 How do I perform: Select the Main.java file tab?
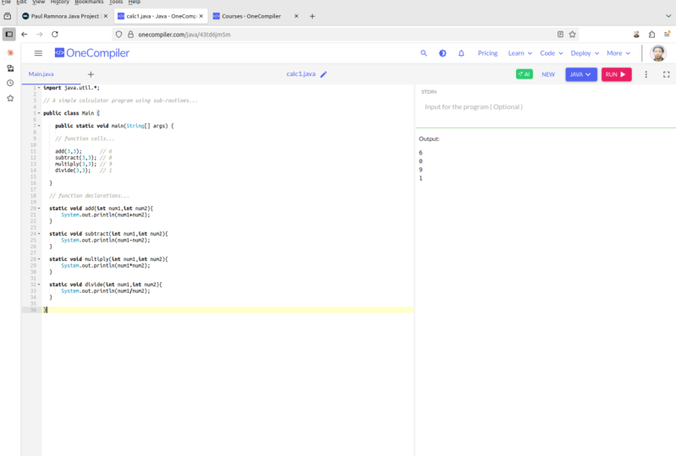click(x=41, y=74)
